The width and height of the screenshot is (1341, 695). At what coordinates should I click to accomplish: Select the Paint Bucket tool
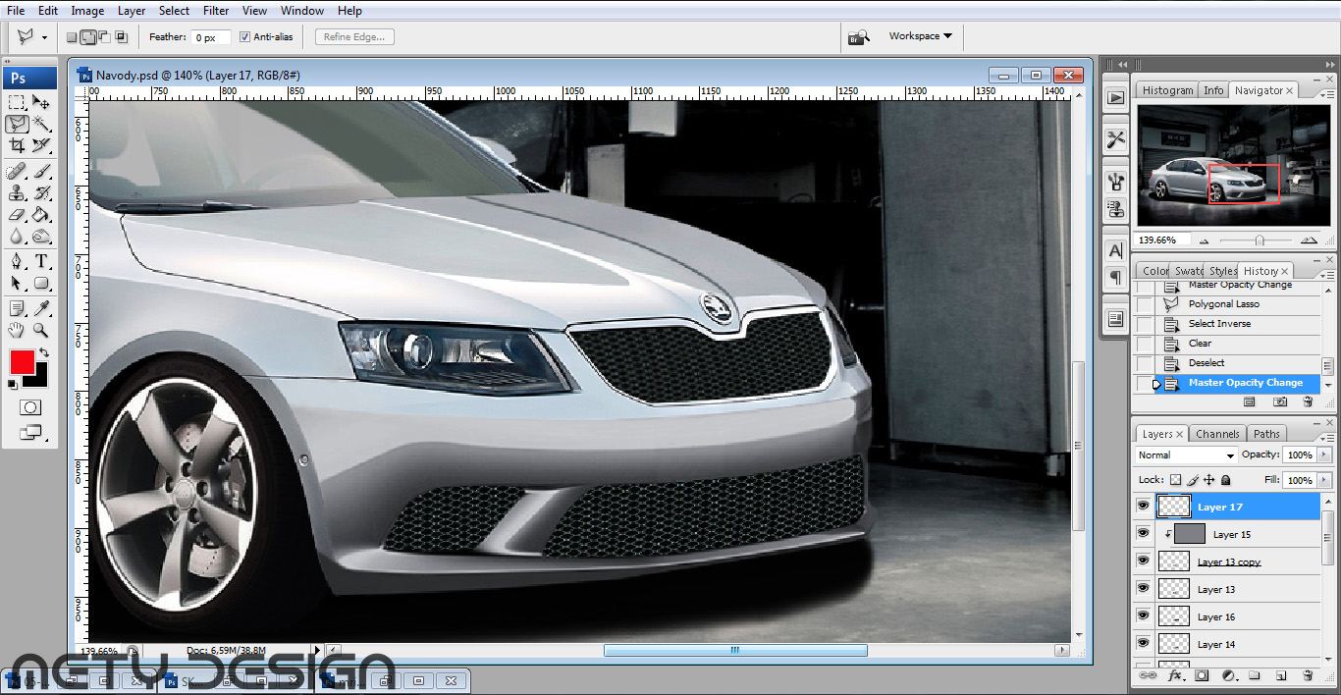pos(41,215)
